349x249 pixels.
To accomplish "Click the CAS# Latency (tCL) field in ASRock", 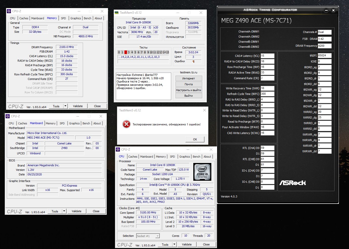I will click(267, 56).
